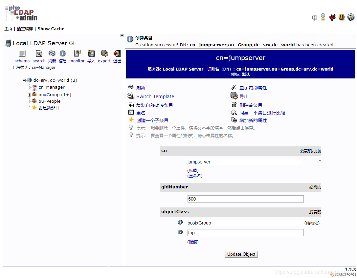Click Show Cache menu item
Viewport: 357px width, 278px height.
[51, 29]
